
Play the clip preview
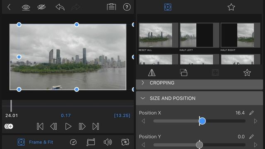(68, 126)
